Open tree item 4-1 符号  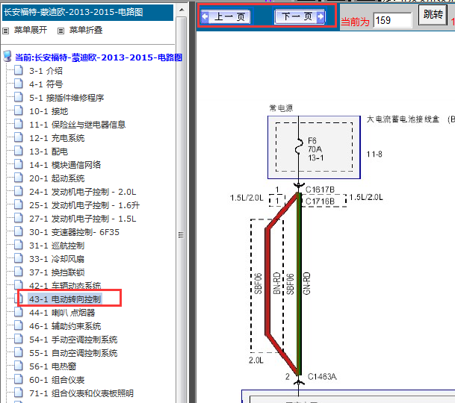(x=46, y=84)
